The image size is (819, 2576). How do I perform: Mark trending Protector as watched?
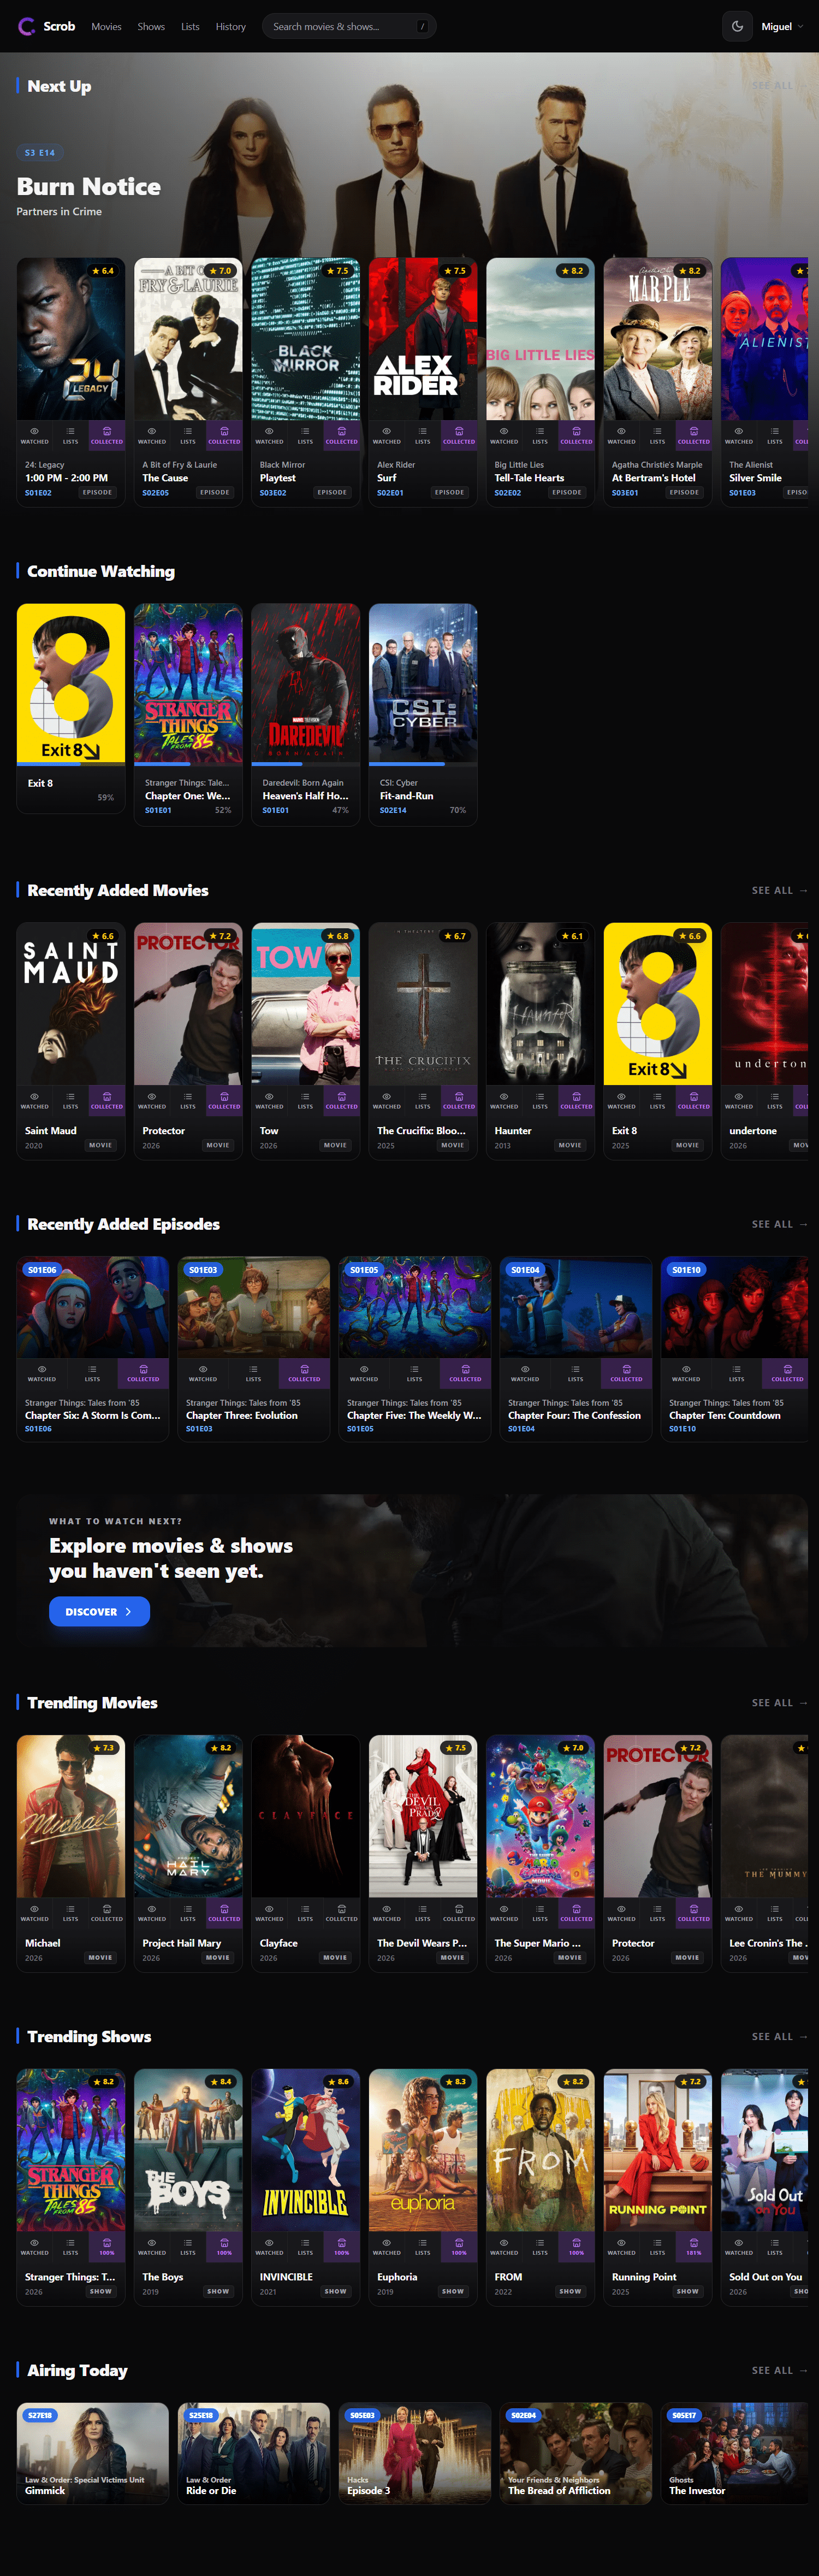(621, 1912)
